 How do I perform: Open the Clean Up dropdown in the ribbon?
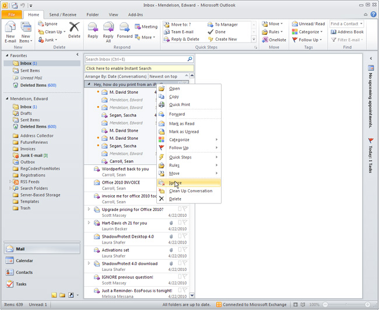pos(52,31)
